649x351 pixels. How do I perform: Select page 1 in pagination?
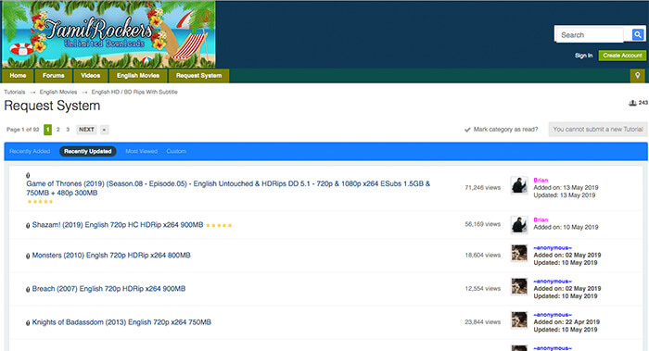point(48,130)
